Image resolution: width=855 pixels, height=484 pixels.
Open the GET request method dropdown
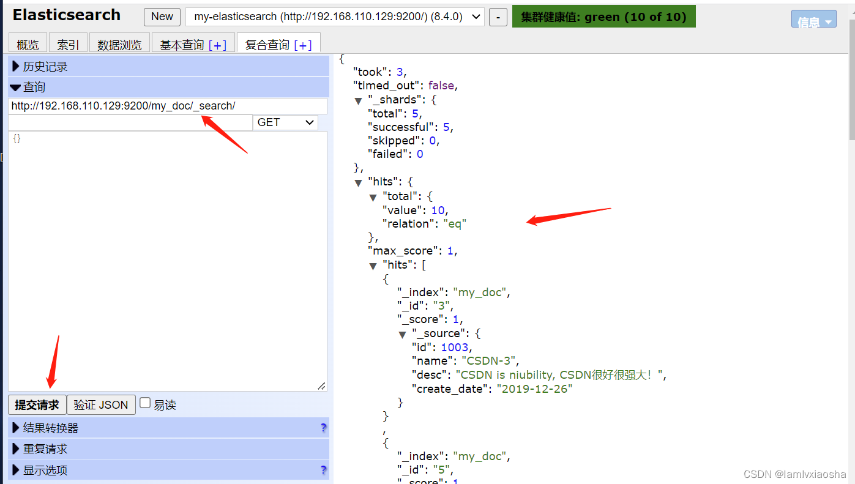[x=285, y=122]
